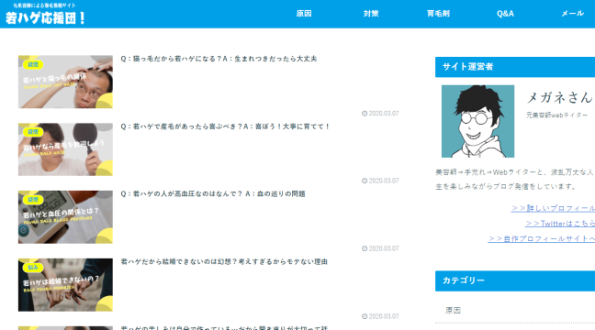Click 2020.03.07 date under 猫っ毛 article
Screen dimensions: 595x330
tap(384, 114)
